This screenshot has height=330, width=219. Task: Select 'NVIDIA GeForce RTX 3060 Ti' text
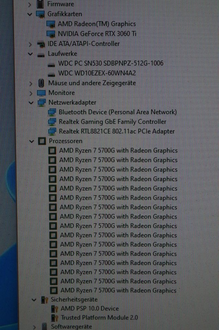point(97,34)
